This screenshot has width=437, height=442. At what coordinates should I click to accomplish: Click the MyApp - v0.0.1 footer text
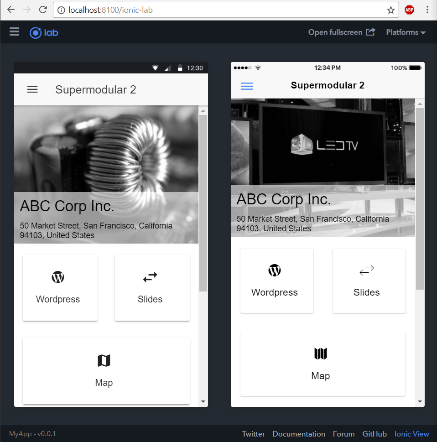32,433
